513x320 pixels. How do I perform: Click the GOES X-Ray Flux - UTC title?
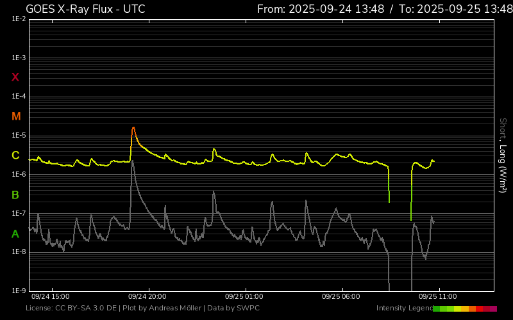pyautogui.click(x=85, y=9)
